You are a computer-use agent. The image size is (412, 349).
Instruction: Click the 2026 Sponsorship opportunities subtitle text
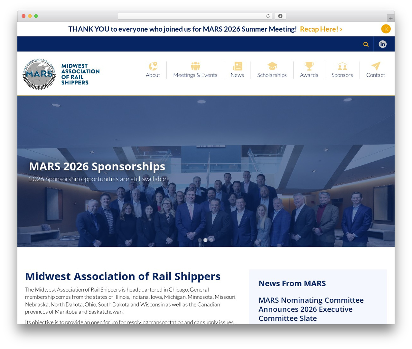pos(98,179)
